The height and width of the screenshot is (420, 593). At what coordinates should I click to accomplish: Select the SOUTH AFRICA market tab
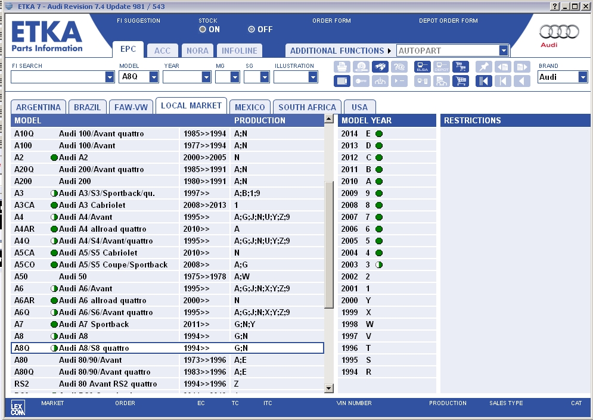click(307, 107)
